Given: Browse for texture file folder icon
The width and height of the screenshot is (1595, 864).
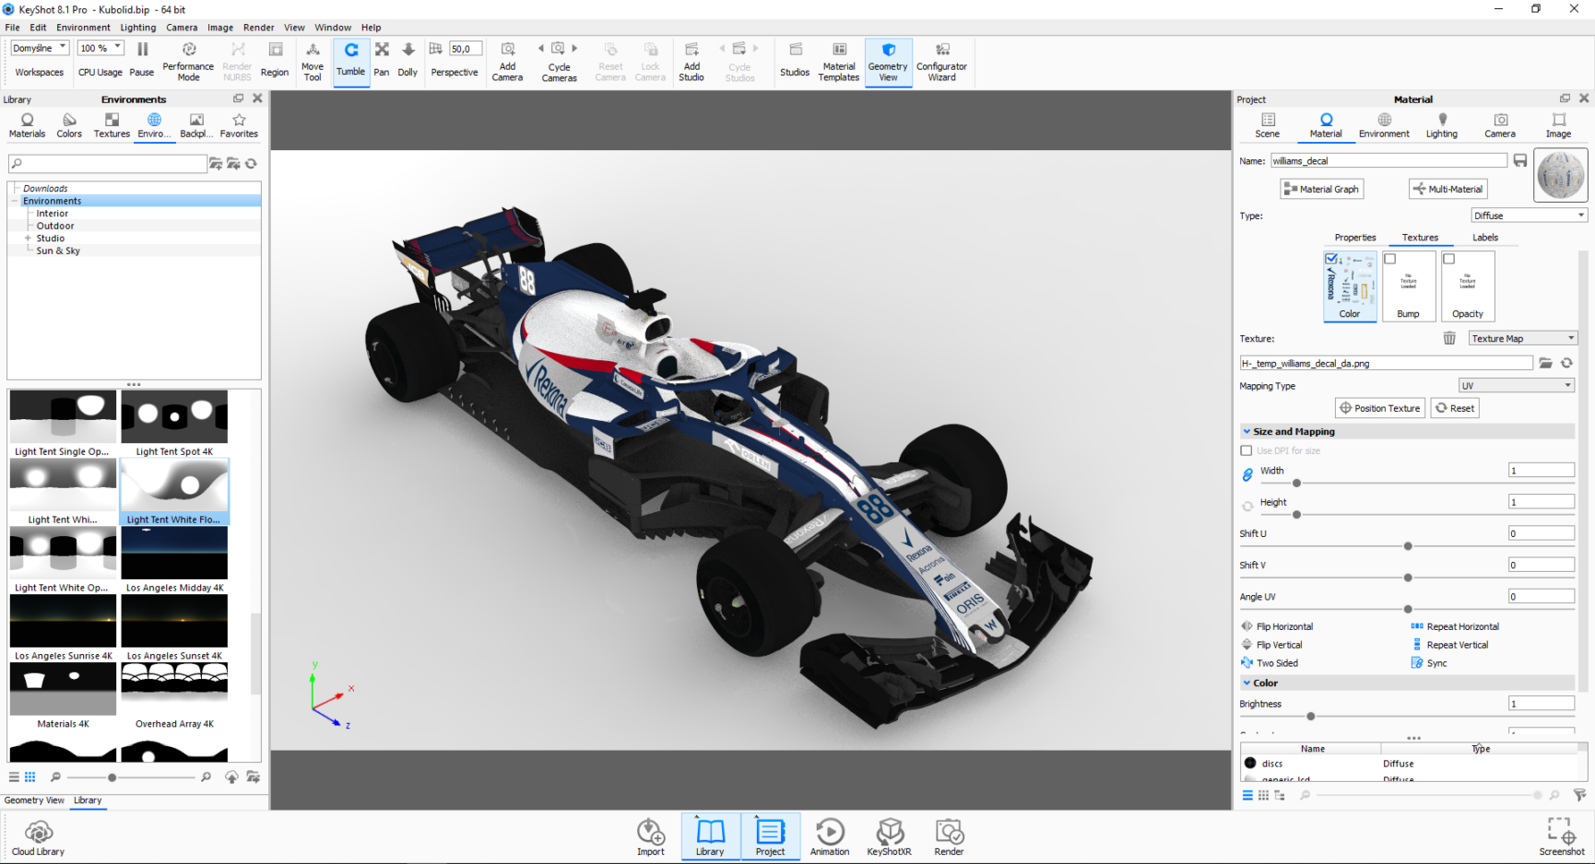Looking at the screenshot, I should (1546, 363).
